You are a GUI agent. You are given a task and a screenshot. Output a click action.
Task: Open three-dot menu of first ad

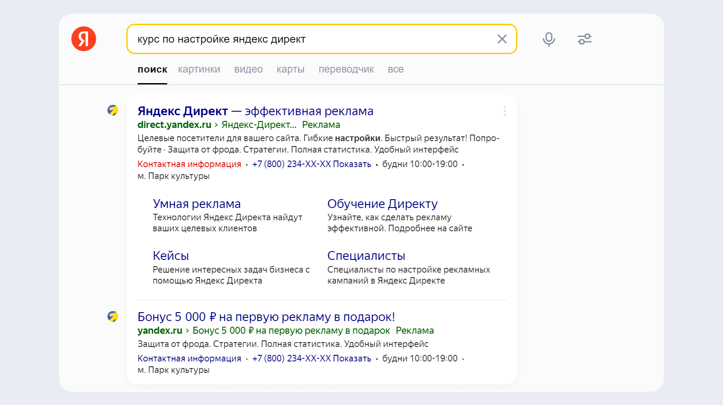click(x=505, y=111)
